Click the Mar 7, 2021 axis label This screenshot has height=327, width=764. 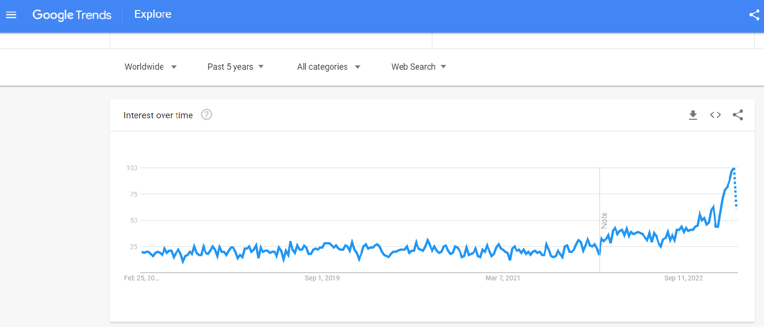[503, 278]
